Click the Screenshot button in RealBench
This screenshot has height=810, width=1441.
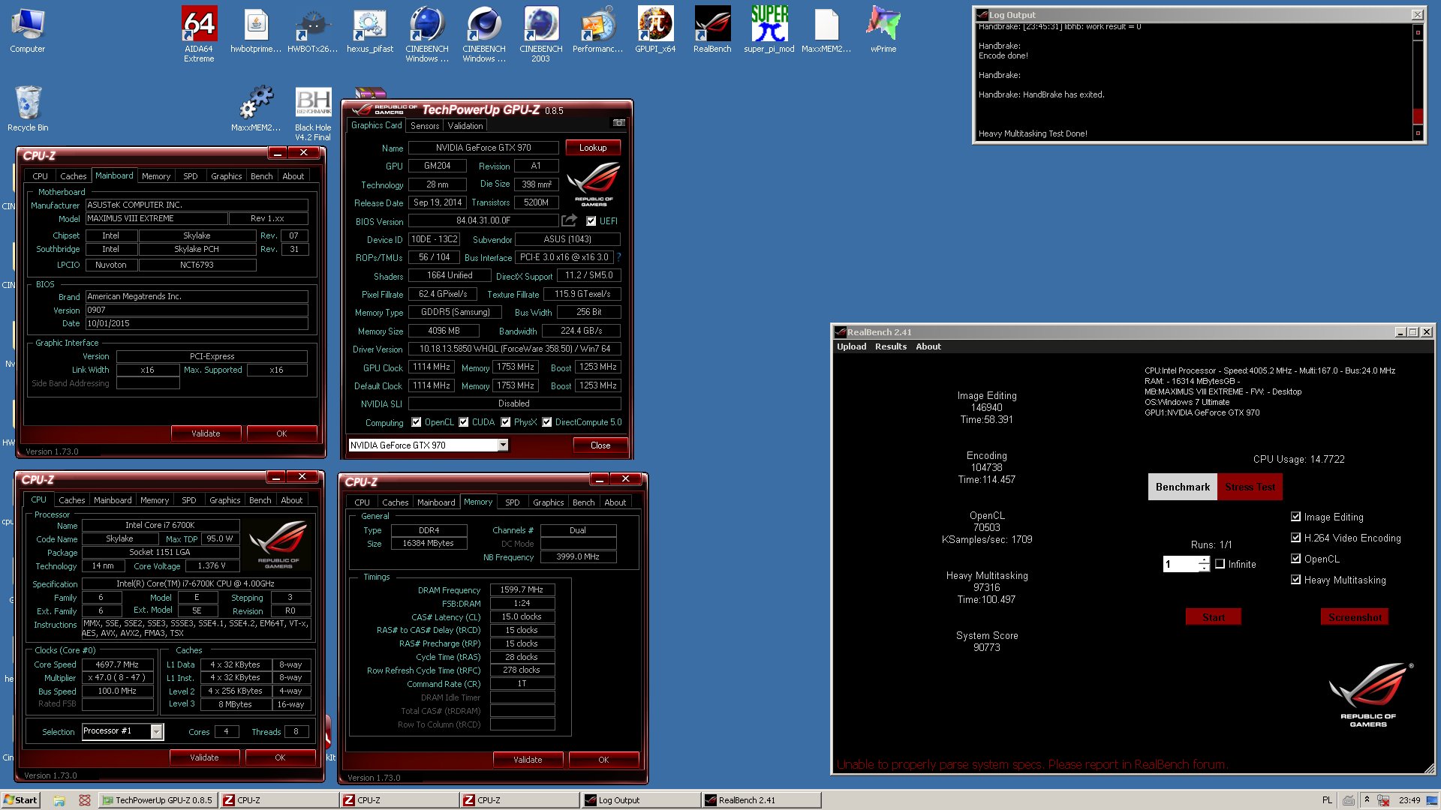pyautogui.click(x=1355, y=617)
